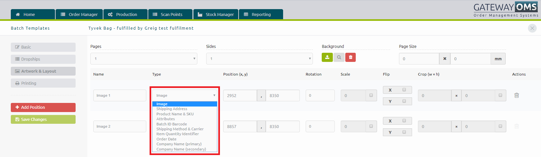Click the background preview magnifier icon

pos(339,57)
